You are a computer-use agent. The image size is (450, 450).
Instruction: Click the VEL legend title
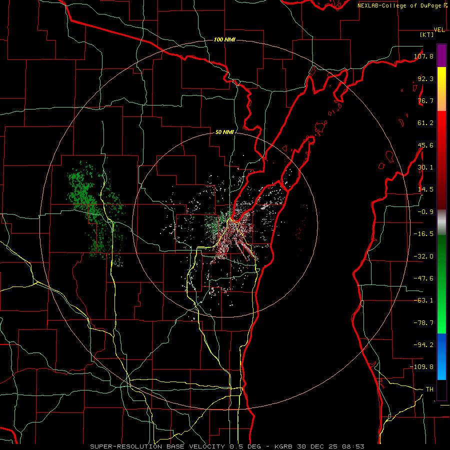pyautogui.click(x=439, y=30)
